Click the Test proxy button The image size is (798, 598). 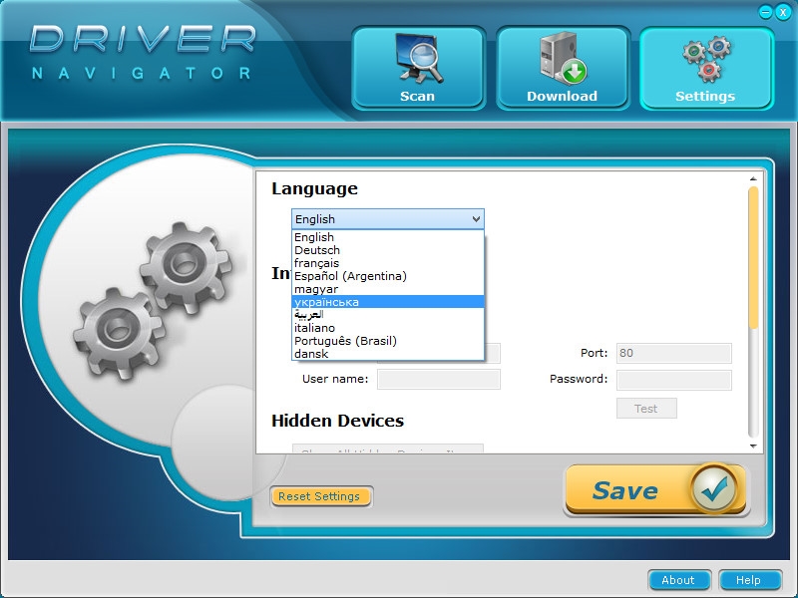click(x=646, y=409)
